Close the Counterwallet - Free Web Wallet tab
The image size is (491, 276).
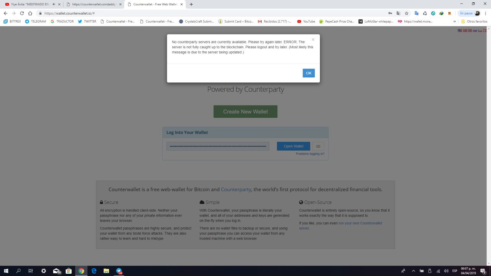[182, 4]
